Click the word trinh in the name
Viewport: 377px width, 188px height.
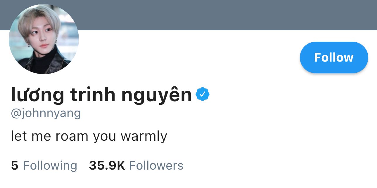click(x=93, y=95)
